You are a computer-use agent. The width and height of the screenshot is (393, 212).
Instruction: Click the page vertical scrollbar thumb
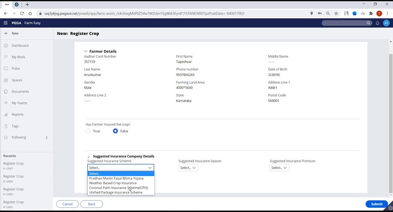point(391,123)
